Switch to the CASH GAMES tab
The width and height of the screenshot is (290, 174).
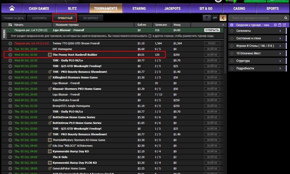click(x=39, y=8)
